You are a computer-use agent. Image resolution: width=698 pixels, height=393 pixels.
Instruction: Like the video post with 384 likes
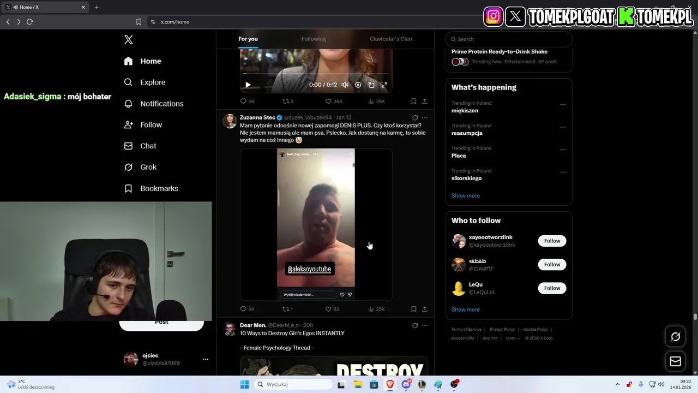click(x=333, y=101)
